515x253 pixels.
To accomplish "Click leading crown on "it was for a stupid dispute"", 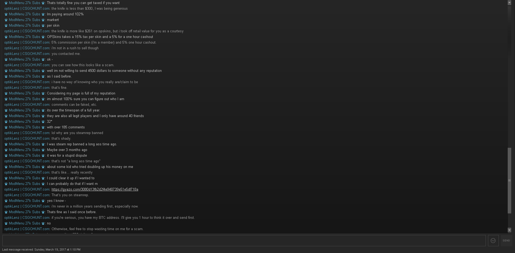I will click(x=6, y=156).
